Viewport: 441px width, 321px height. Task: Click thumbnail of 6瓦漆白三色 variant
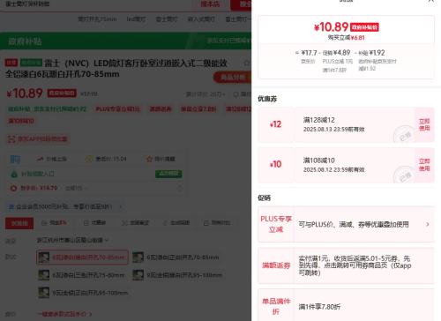click(x=44, y=275)
